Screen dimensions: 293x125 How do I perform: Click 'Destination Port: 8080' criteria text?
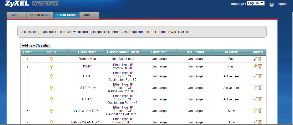(x=122, y=91)
